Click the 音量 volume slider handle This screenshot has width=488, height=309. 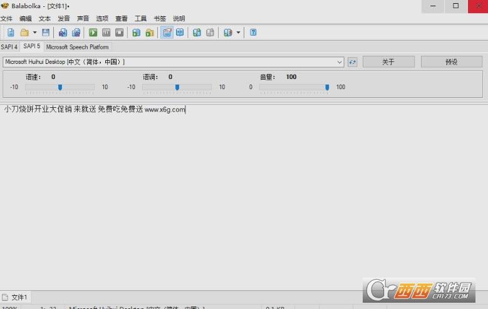click(x=327, y=87)
